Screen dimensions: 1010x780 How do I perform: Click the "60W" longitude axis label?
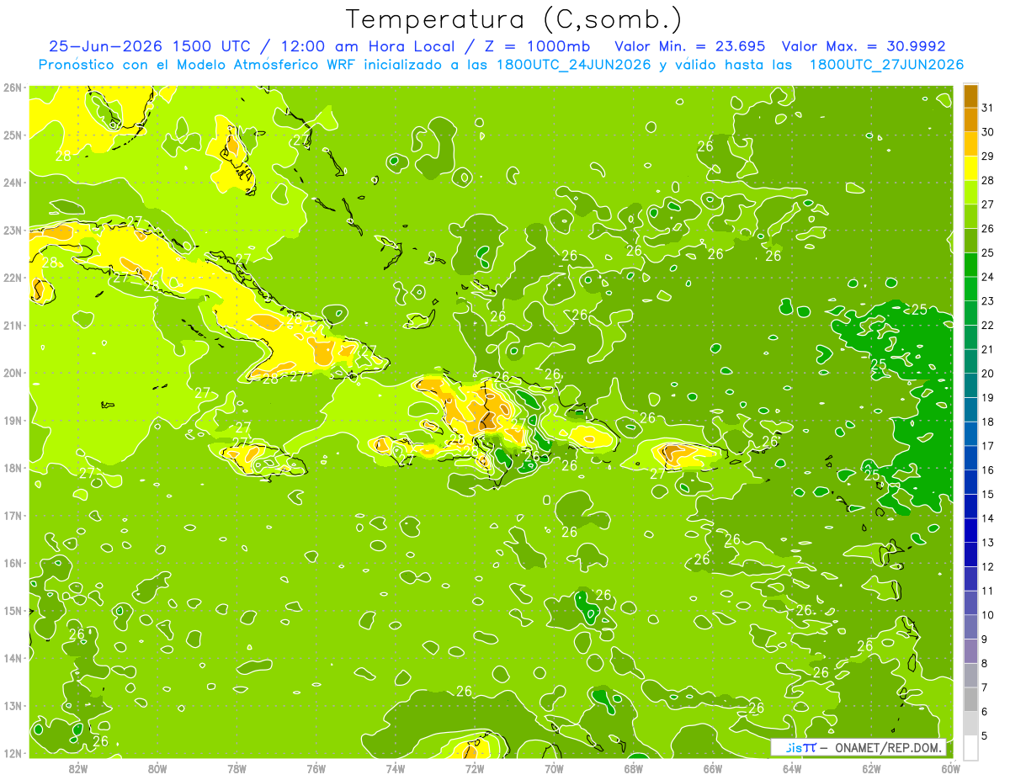[x=951, y=768]
